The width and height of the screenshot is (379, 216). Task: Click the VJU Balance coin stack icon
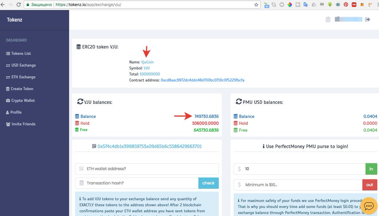pyautogui.click(x=77, y=116)
